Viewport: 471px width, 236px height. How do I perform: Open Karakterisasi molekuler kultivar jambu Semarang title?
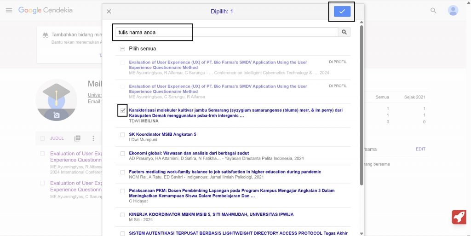[235, 113]
